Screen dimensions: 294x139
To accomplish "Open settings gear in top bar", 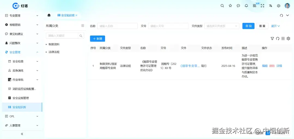I will (279, 6).
